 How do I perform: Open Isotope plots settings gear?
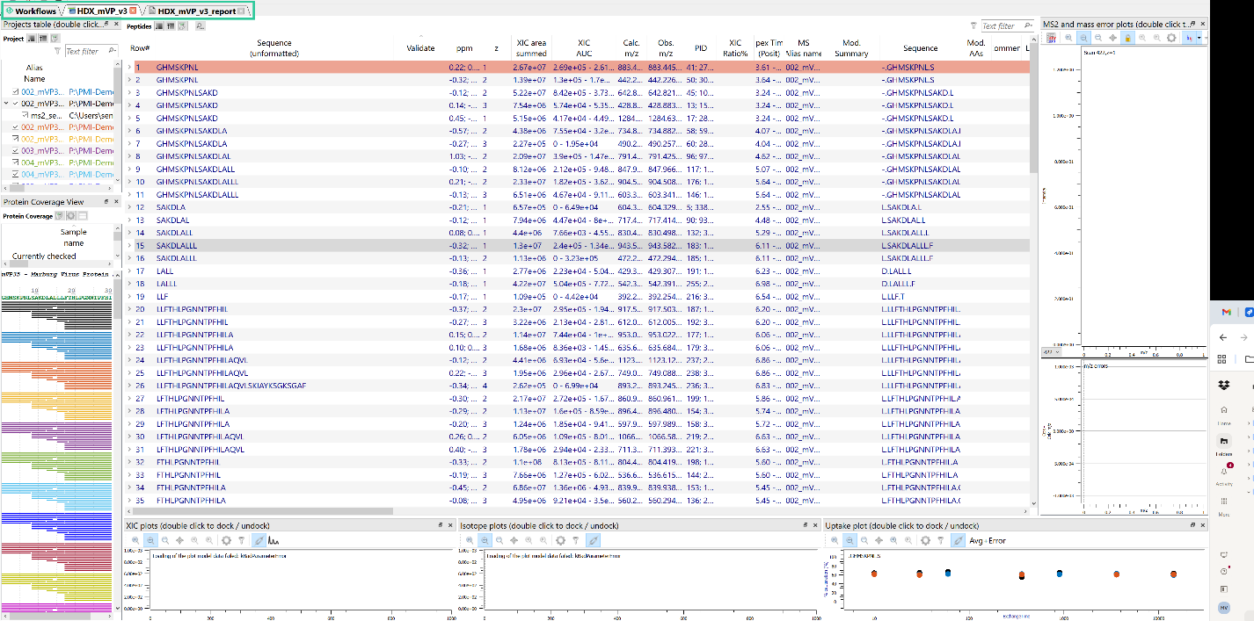click(x=560, y=540)
